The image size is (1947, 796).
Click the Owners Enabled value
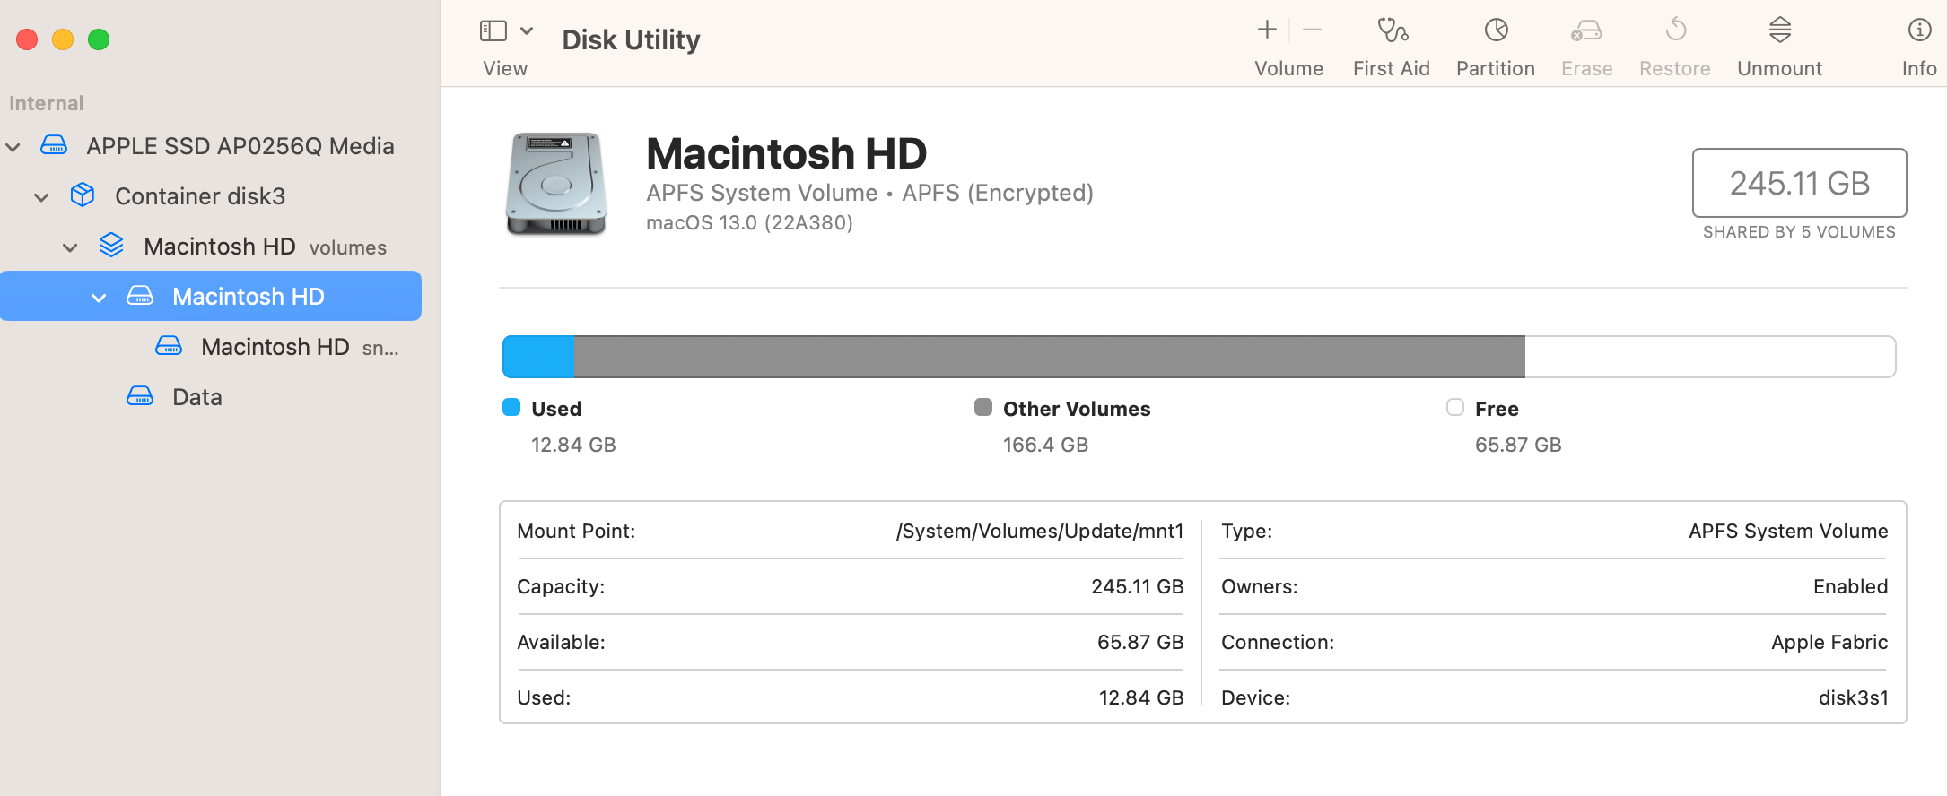click(x=1851, y=587)
